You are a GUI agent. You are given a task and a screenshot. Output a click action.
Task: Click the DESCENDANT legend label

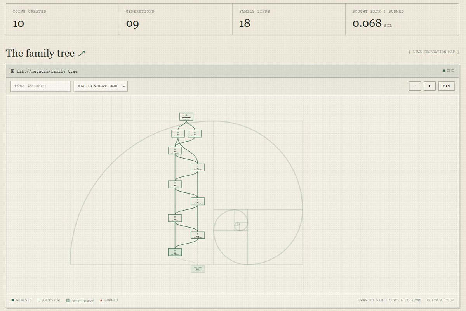click(x=82, y=301)
